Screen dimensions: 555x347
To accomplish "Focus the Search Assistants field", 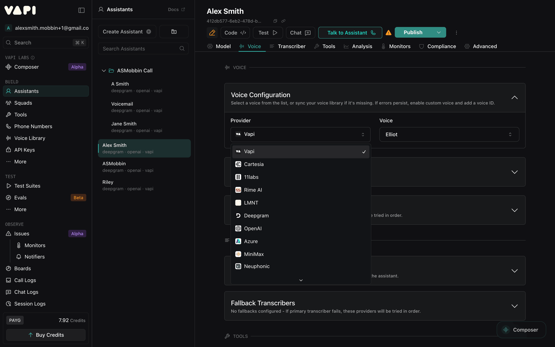I will (x=143, y=49).
